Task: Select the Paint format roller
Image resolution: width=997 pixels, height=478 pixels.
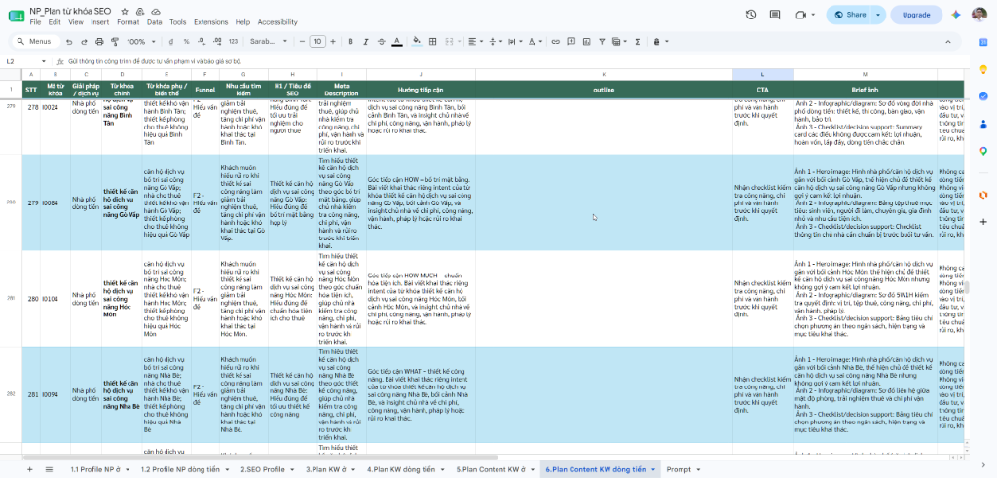Action: pyautogui.click(x=115, y=41)
